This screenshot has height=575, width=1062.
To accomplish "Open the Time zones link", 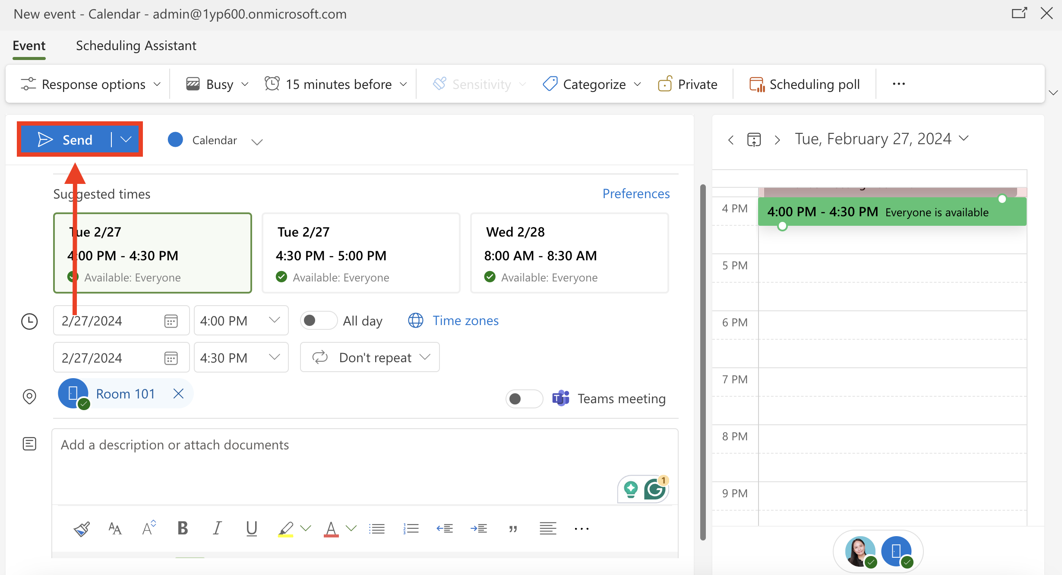I will pos(465,320).
